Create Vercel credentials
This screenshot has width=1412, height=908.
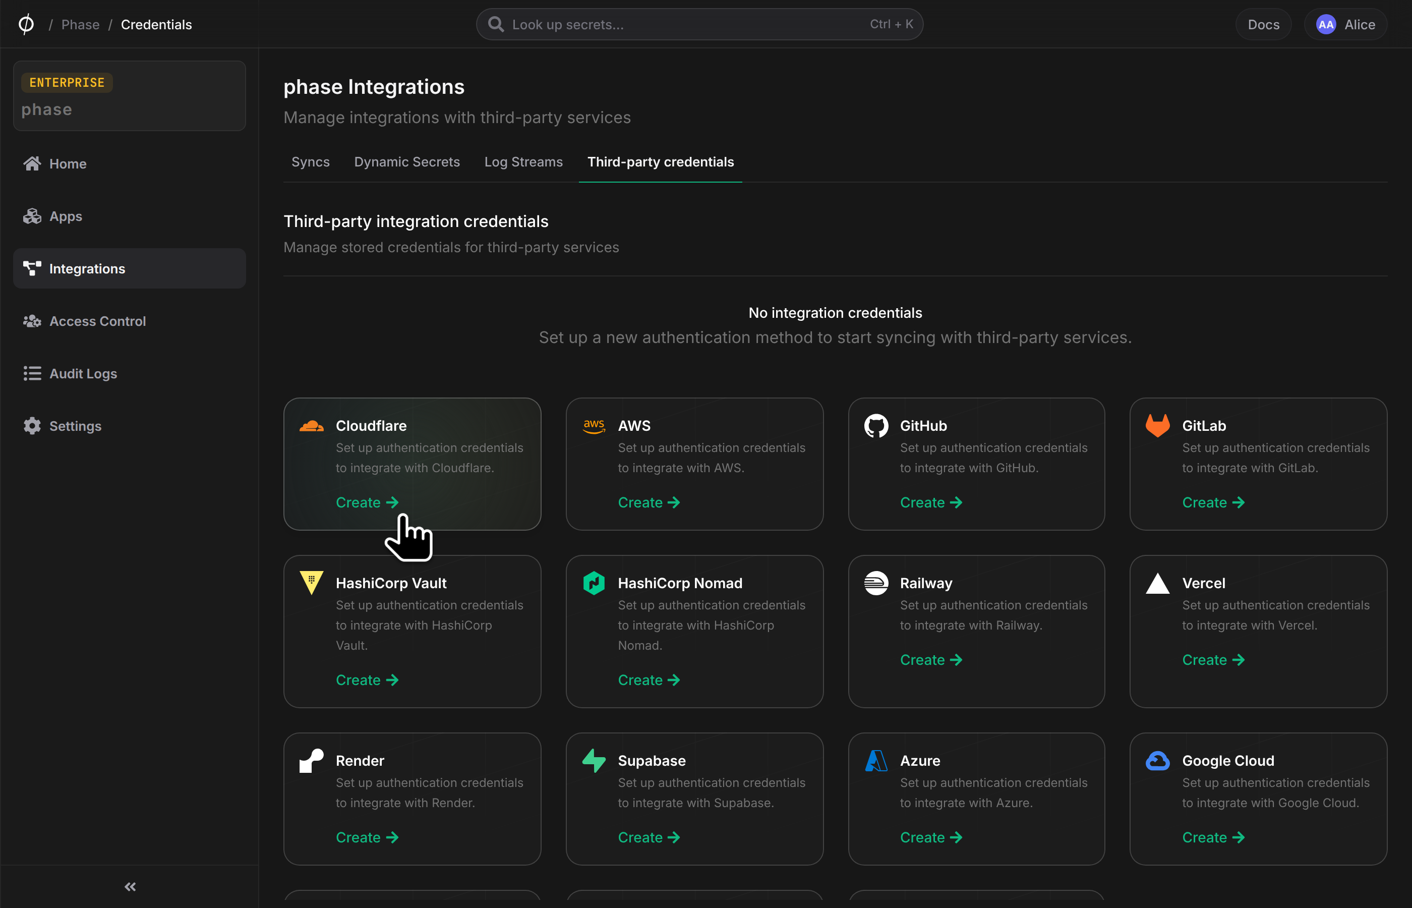point(1213,660)
